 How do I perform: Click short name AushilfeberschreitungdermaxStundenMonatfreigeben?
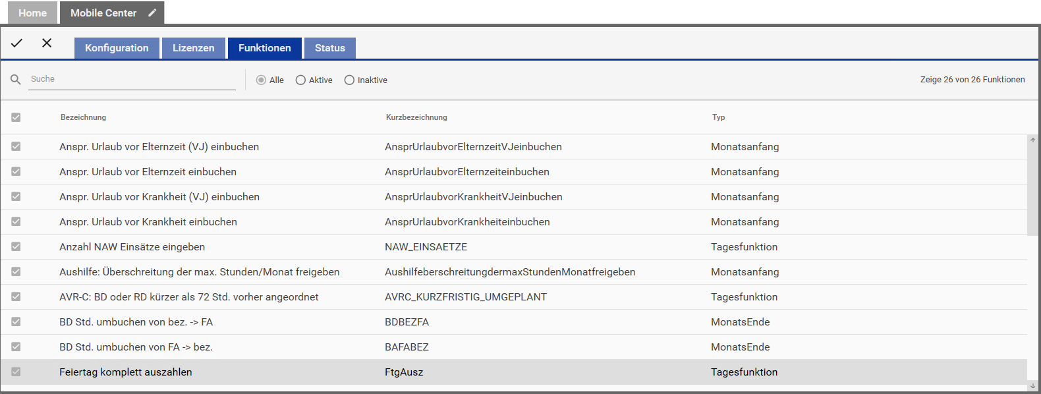click(510, 272)
